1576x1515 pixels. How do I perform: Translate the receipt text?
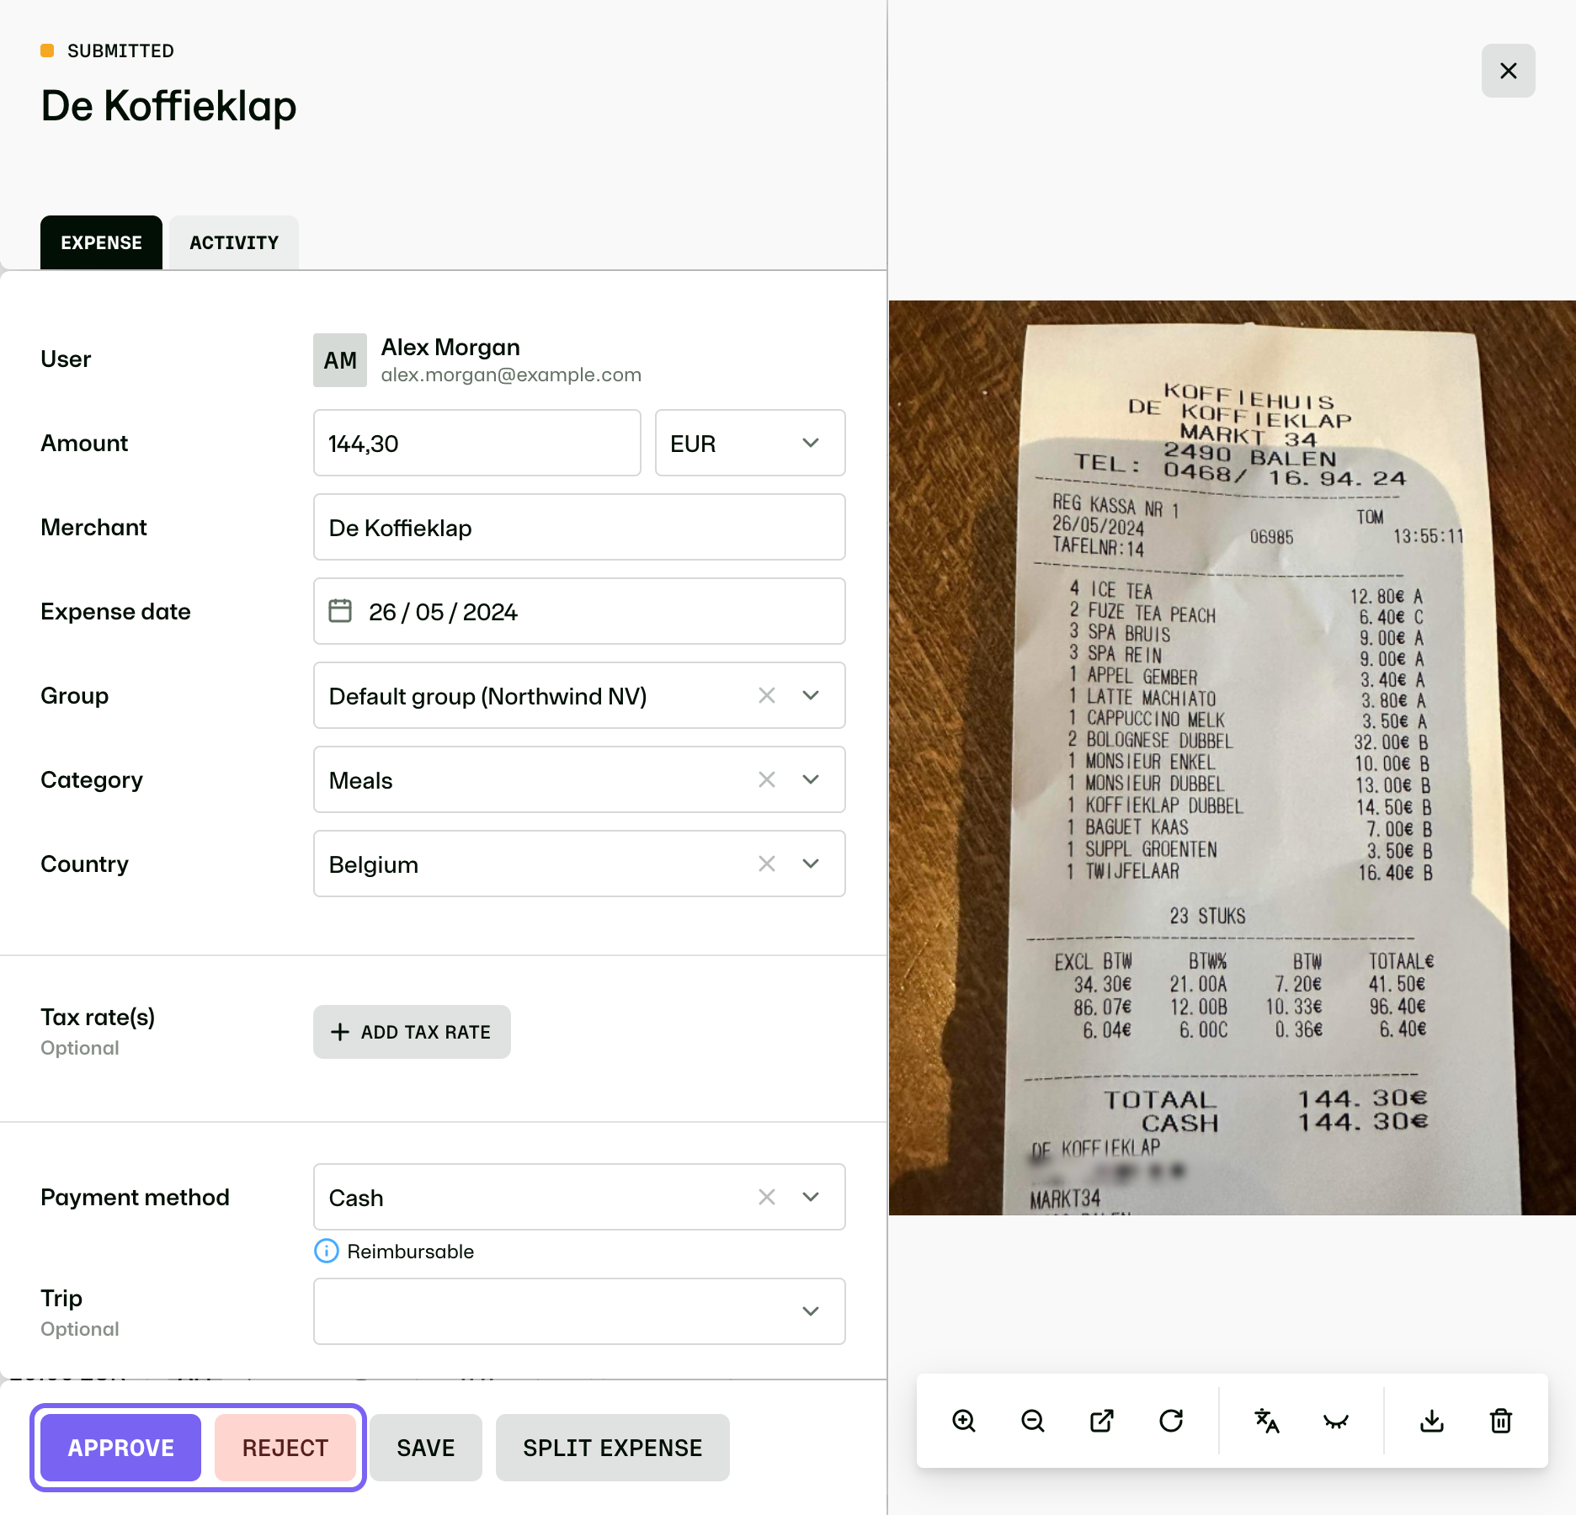point(1267,1421)
